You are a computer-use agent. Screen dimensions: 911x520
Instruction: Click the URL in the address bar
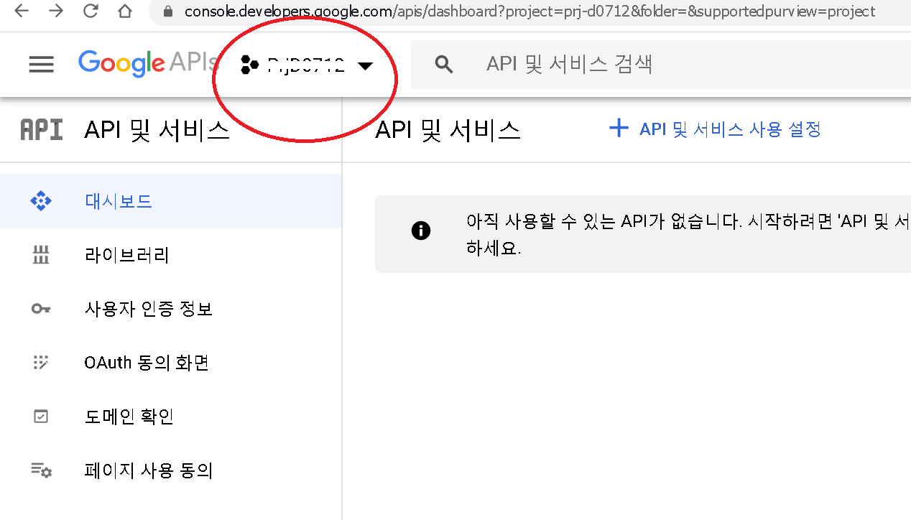530,11
